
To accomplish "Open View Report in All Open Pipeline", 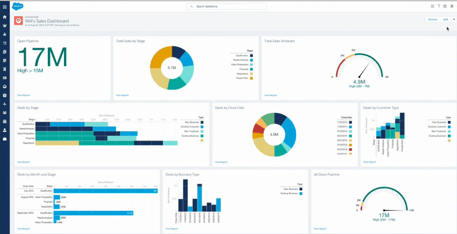I will [320, 229].
